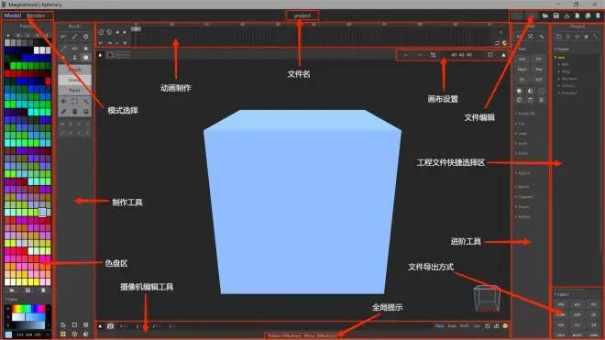Switch brush mode to Erase
This screenshot has width=605, height=340.
pos(75,80)
